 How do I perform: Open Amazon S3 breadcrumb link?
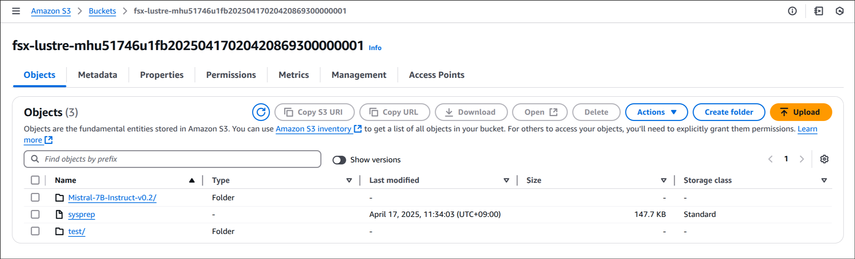click(51, 11)
